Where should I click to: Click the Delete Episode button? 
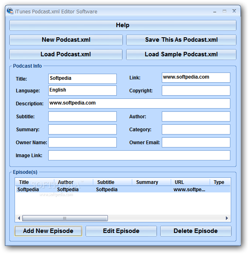click(x=195, y=231)
